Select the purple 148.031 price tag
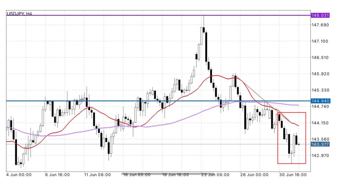Viewport: 339px width, 191px height. tap(320, 15)
